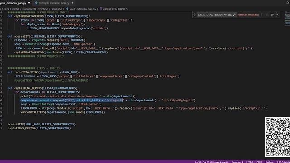
Task: Click the 'varreTOTALITENS(departamento,json.loads' call line
Action: (63, 112)
